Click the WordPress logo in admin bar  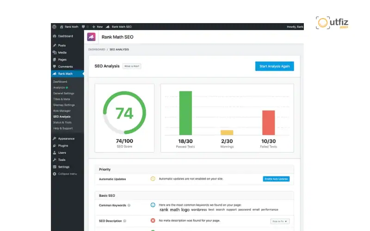click(x=54, y=27)
